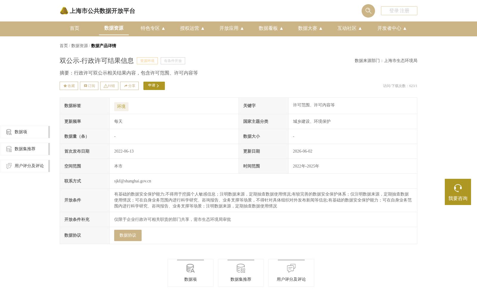Click the title 双公示-行政许可结果信息
The height and width of the screenshot is (298, 477).
coord(97,61)
